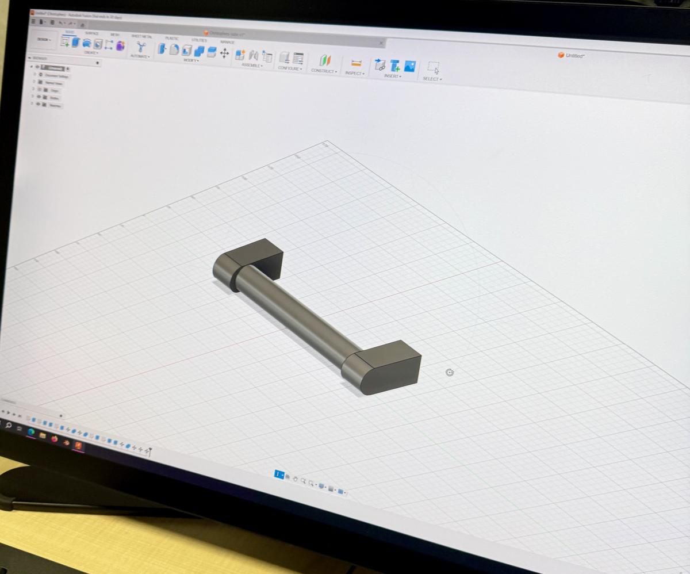This screenshot has width=690, height=574.
Task: Select the Shell tool in Modify
Action: [186, 51]
